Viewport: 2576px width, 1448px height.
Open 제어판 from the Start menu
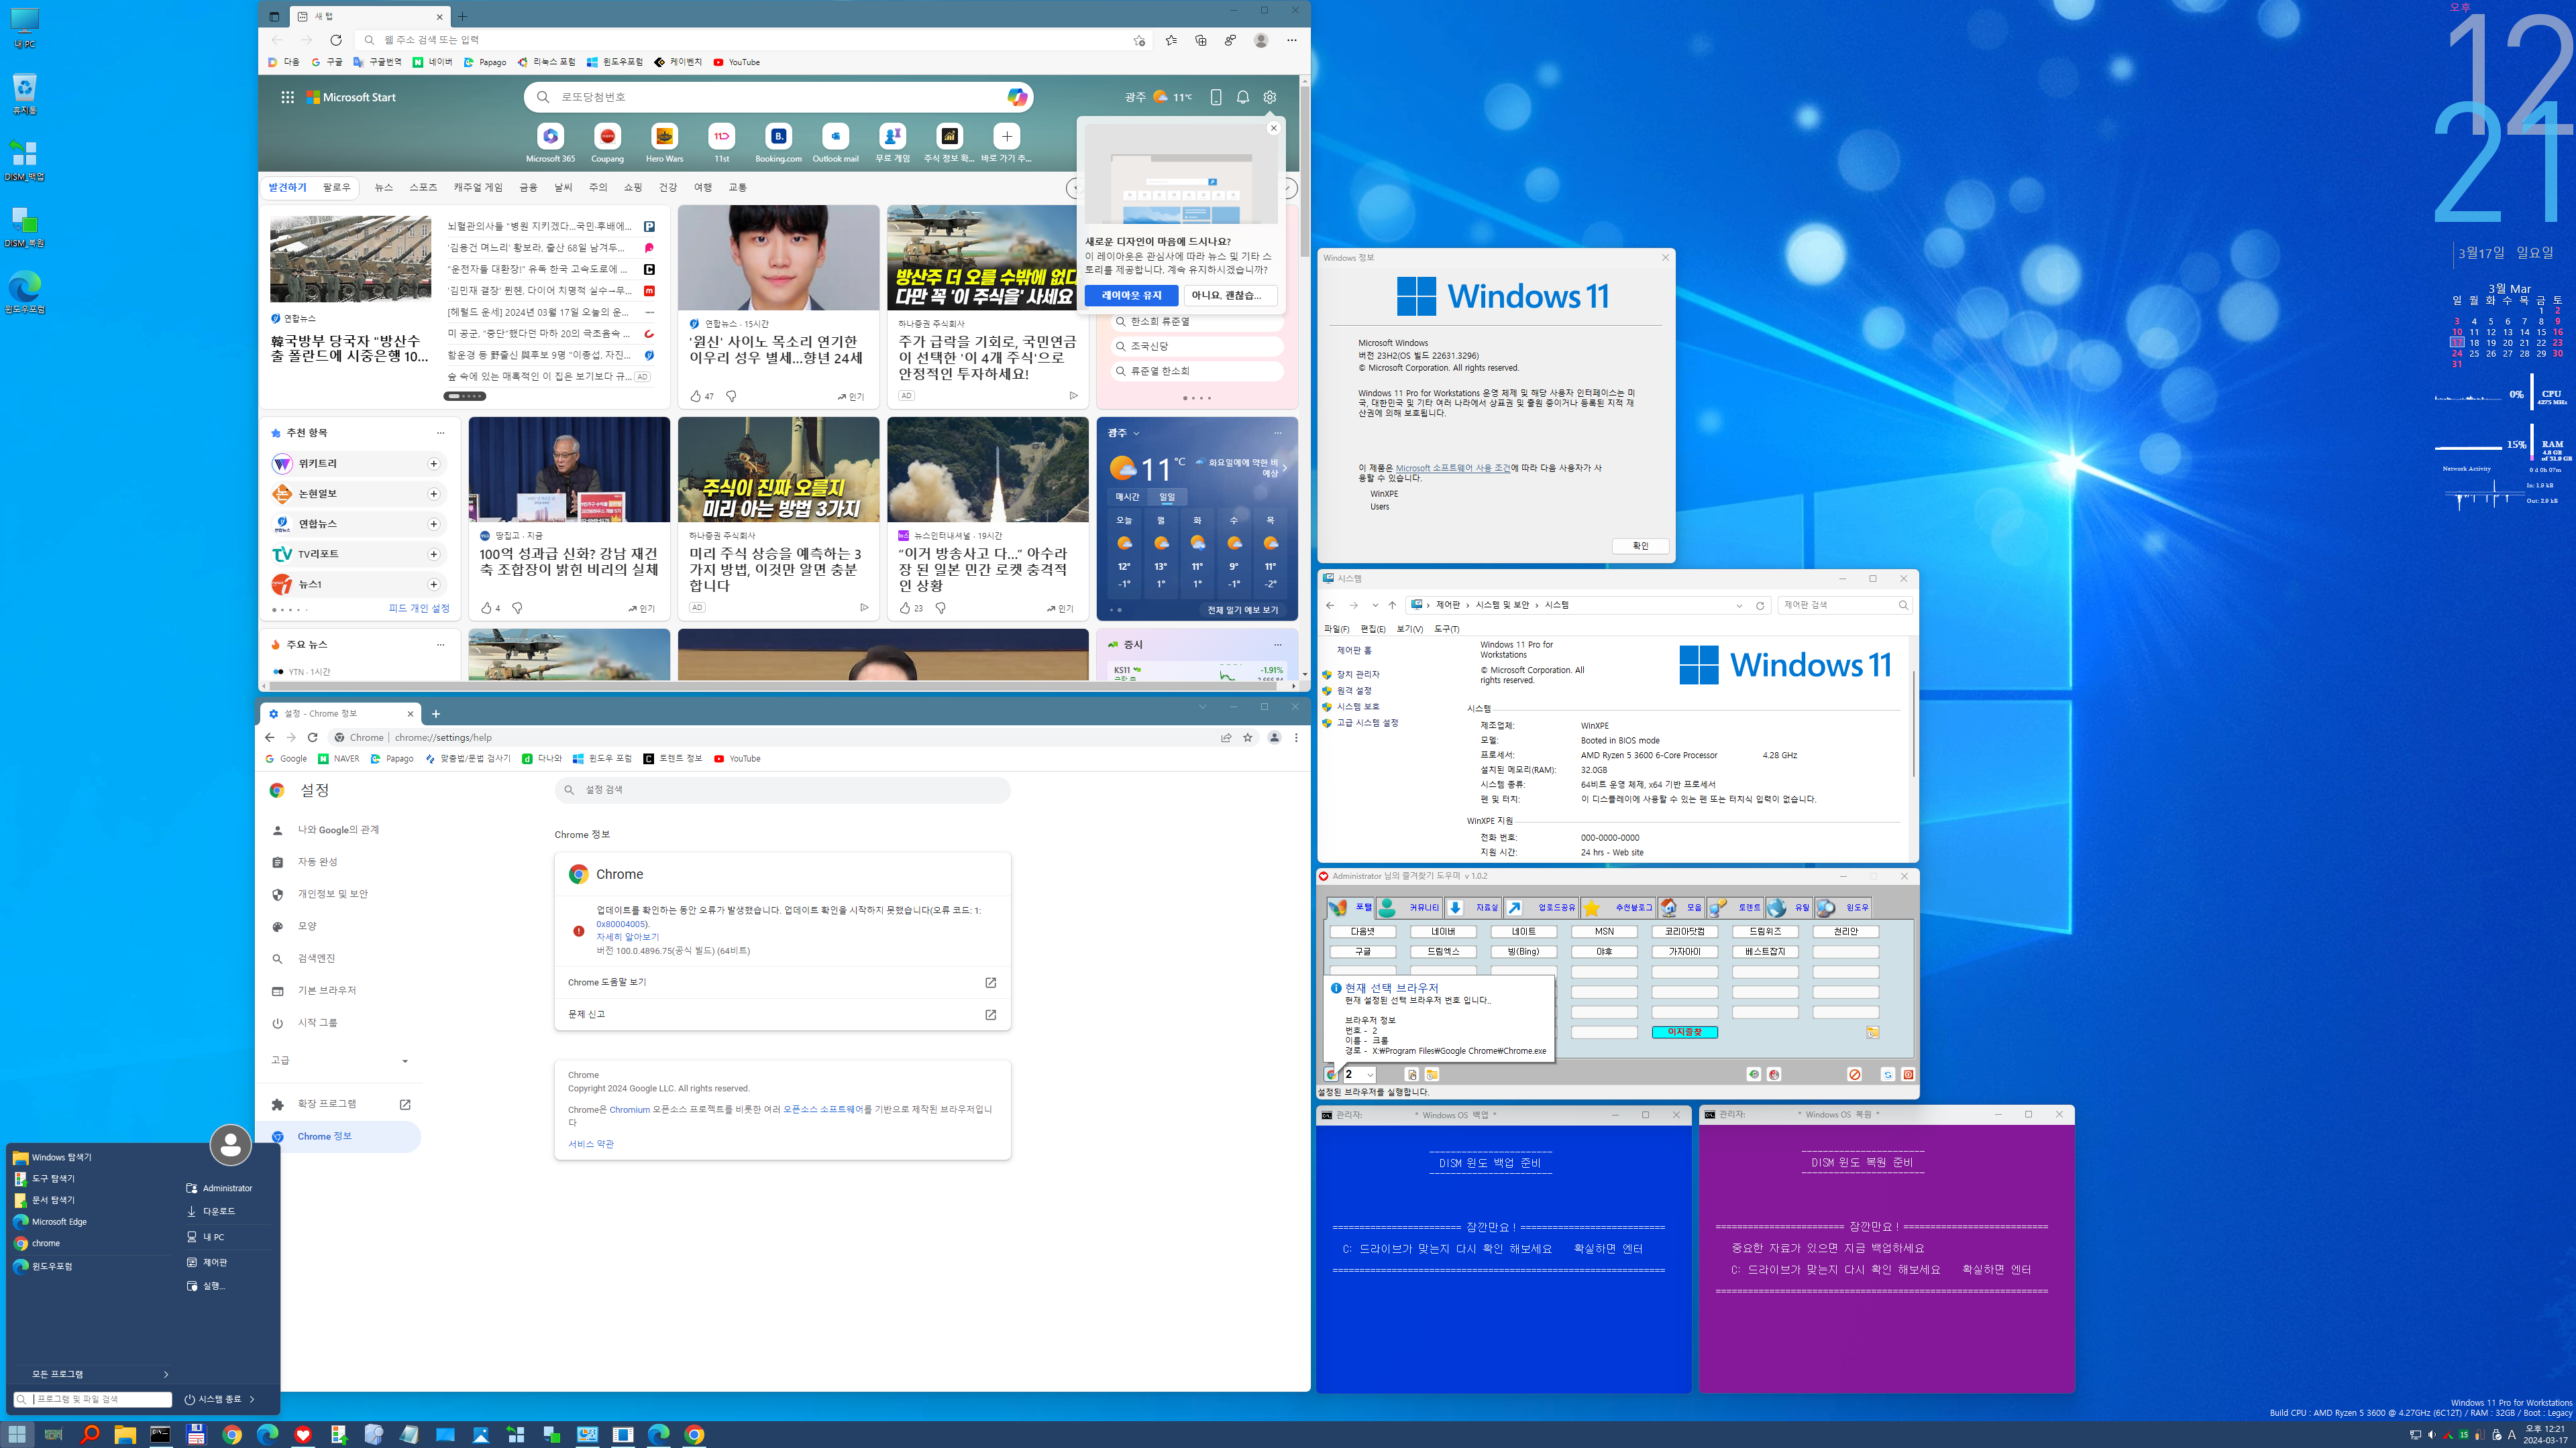click(x=215, y=1262)
